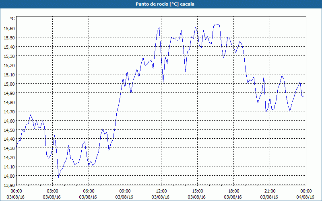Viewport: 322px width, 201px height.
Task: Click the 18:00 time axis label
Action: (x=234, y=191)
